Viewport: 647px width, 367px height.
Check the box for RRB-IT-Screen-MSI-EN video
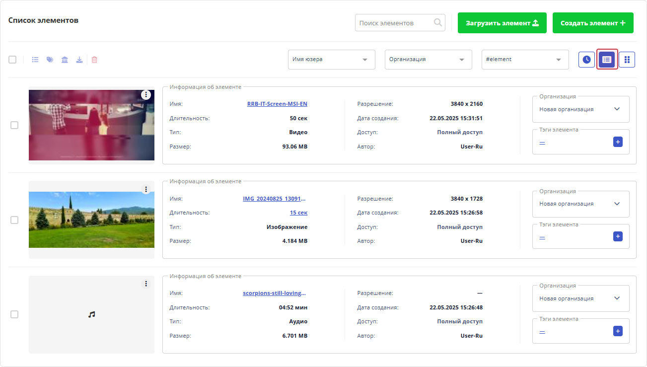(14, 125)
